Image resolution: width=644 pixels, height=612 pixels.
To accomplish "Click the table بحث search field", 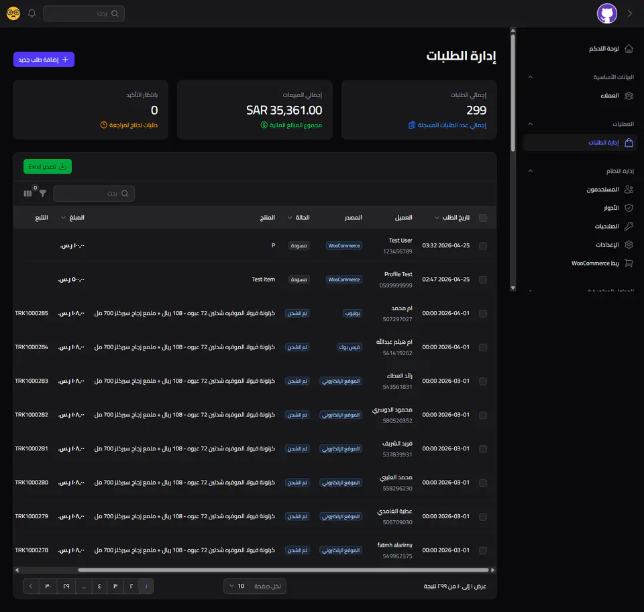I will click(94, 193).
